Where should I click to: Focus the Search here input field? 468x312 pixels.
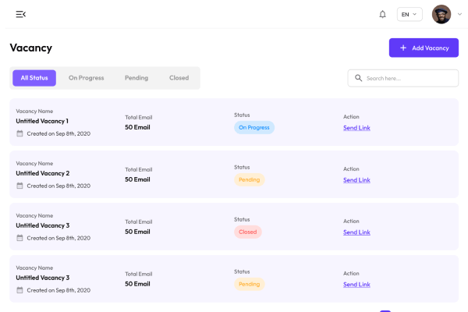click(x=409, y=78)
